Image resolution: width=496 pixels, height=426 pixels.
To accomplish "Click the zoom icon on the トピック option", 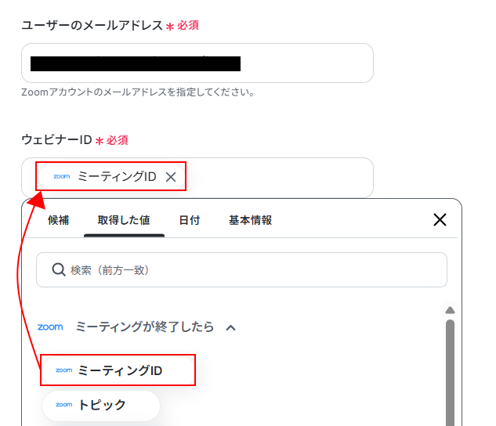I will click(x=64, y=405).
